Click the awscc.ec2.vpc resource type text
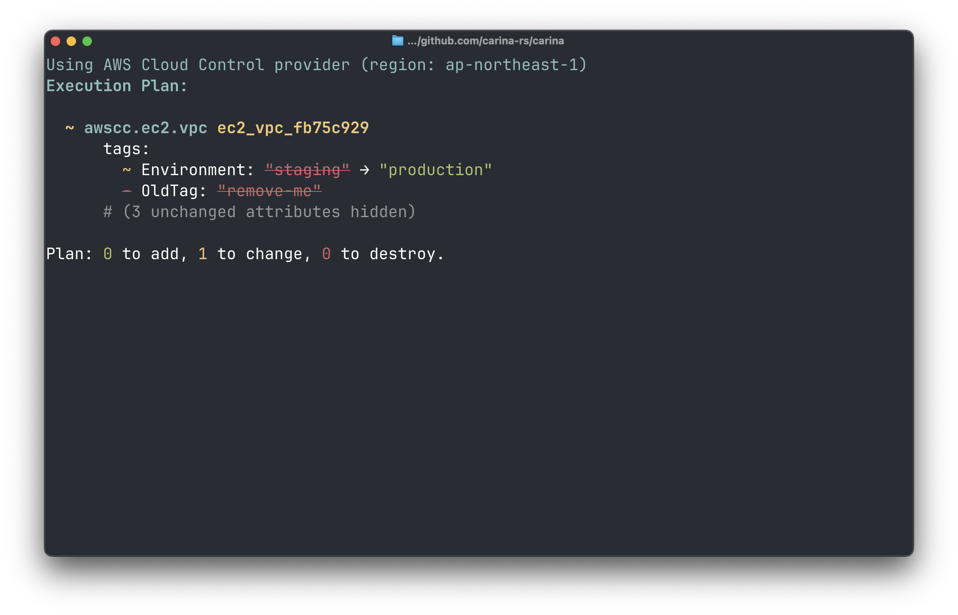 tap(146, 128)
